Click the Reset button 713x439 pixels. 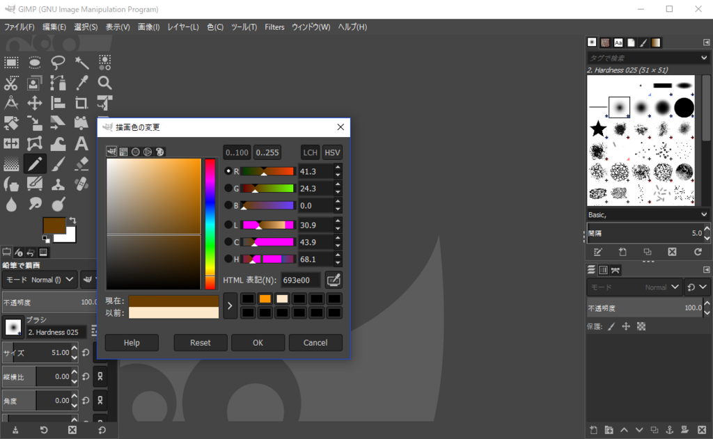pos(201,343)
